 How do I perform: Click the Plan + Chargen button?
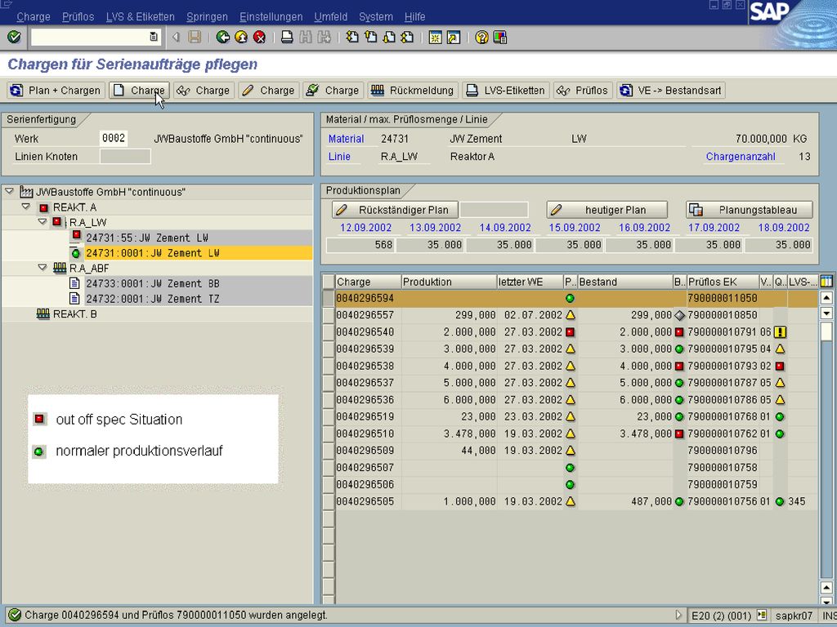coord(56,91)
